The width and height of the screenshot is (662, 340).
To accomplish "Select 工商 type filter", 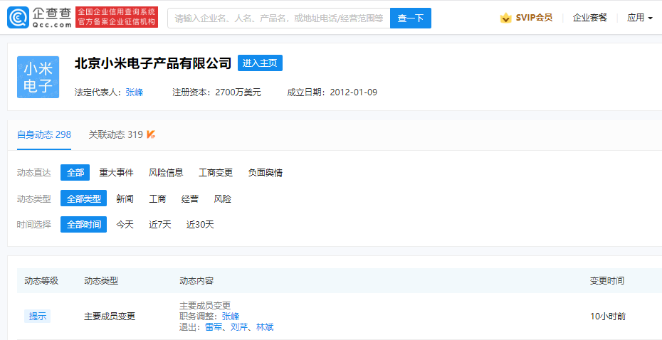I will (157, 198).
